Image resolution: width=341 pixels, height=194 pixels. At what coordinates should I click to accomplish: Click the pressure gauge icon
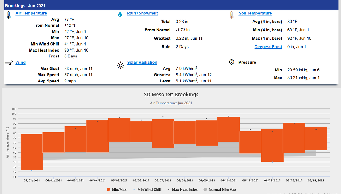coord(232,62)
